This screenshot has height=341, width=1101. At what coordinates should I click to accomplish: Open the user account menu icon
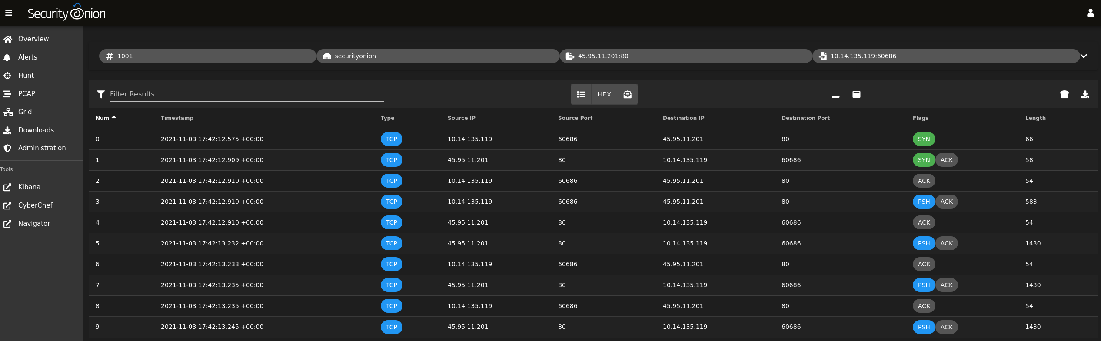click(1090, 13)
